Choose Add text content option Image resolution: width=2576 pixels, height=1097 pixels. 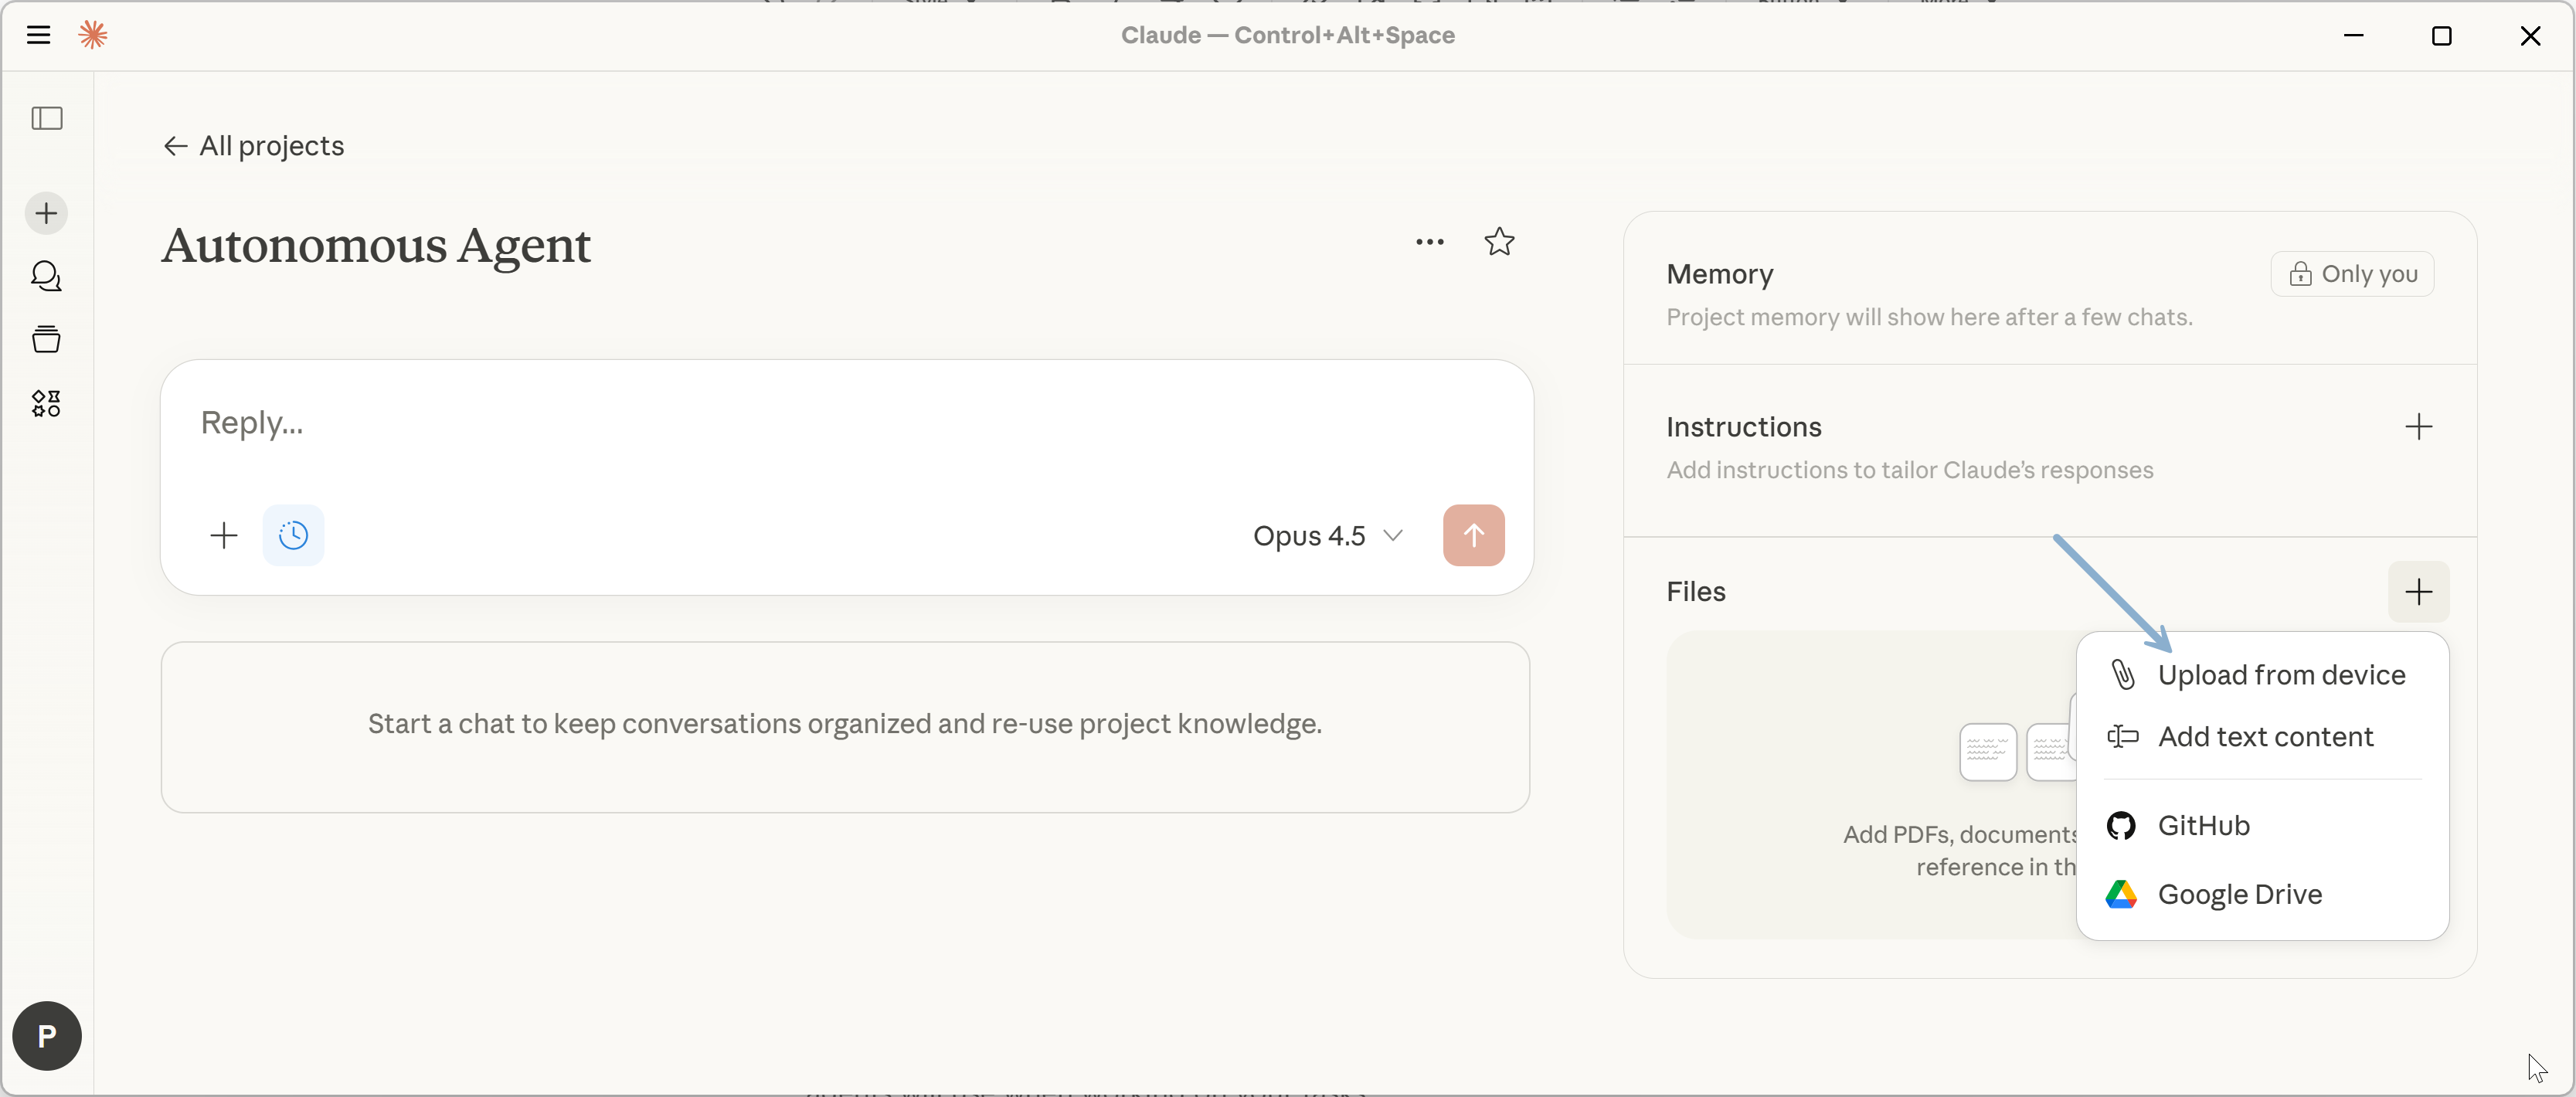[x=2264, y=737]
